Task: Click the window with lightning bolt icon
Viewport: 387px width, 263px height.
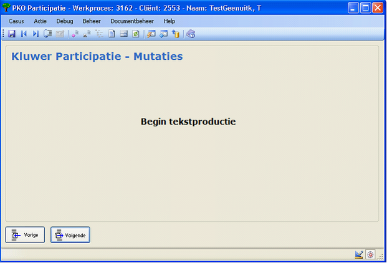Action: (151, 34)
